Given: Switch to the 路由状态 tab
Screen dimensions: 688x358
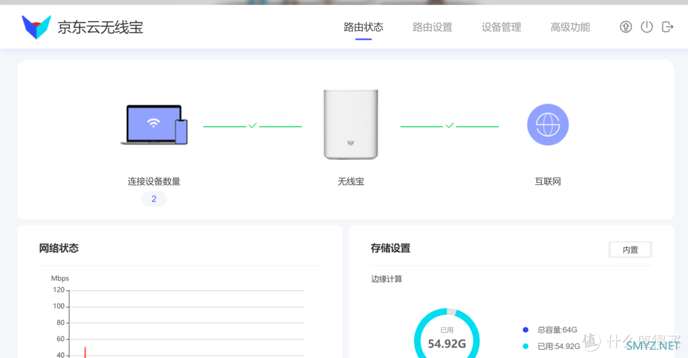Looking at the screenshot, I should click(363, 27).
